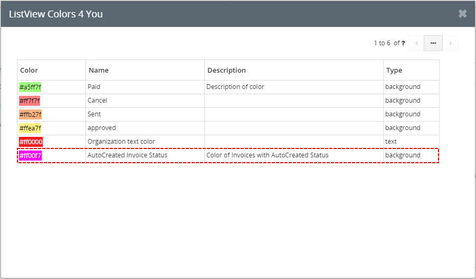The height and width of the screenshot is (279, 476).
Task: Select the #ff7f7f Cancel color swatch
Action: point(30,101)
